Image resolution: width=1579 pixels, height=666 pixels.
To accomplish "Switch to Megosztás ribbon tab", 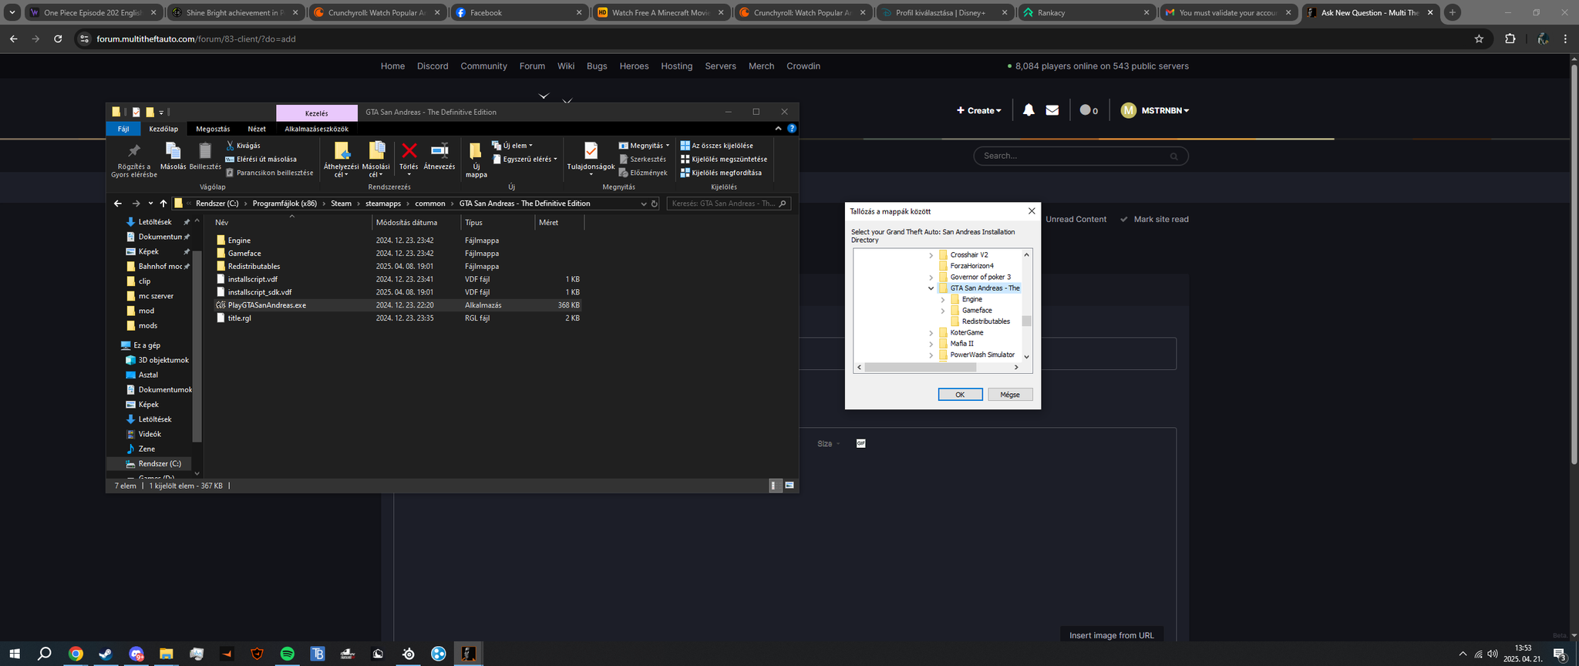I will (213, 129).
